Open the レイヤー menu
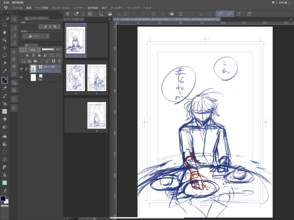The width and height of the screenshot is (294, 220). (x=79, y=8)
